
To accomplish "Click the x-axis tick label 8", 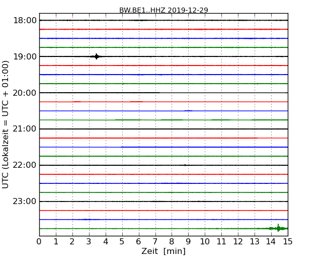I will click(172, 242).
